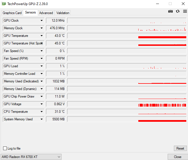Enable the Log to file checkbox

tap(5, 148)
